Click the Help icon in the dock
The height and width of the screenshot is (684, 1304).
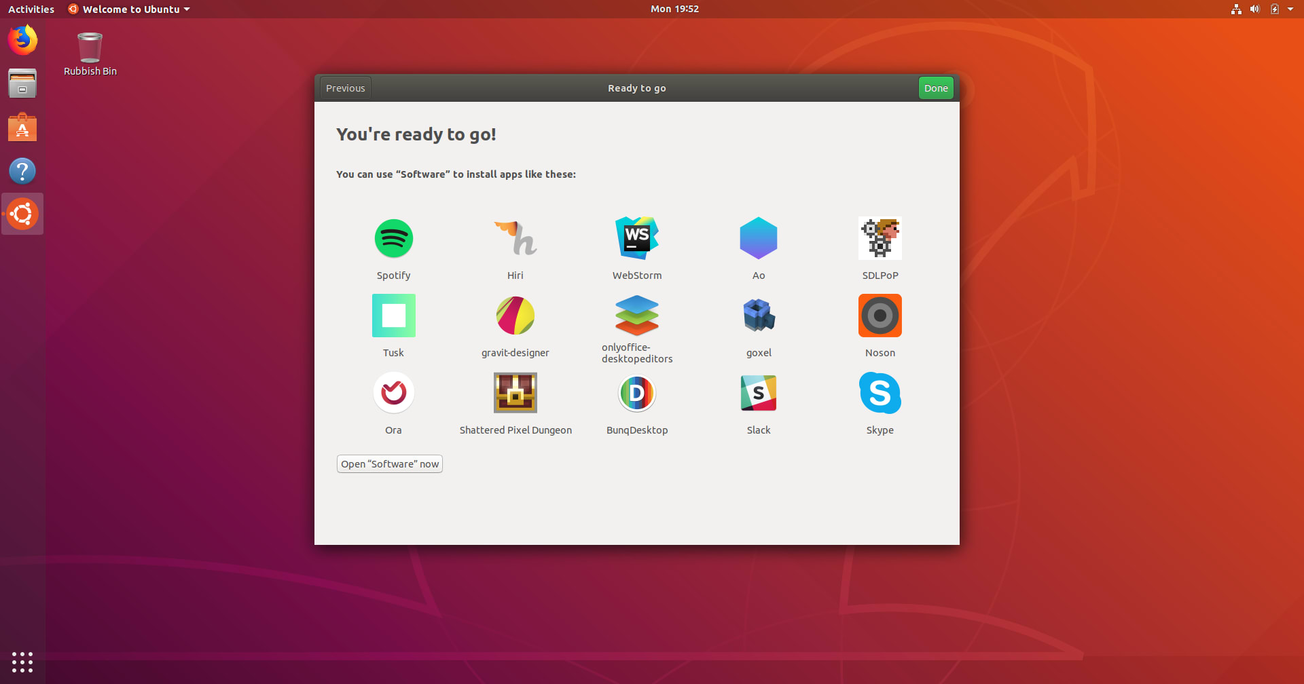[22, 171]
